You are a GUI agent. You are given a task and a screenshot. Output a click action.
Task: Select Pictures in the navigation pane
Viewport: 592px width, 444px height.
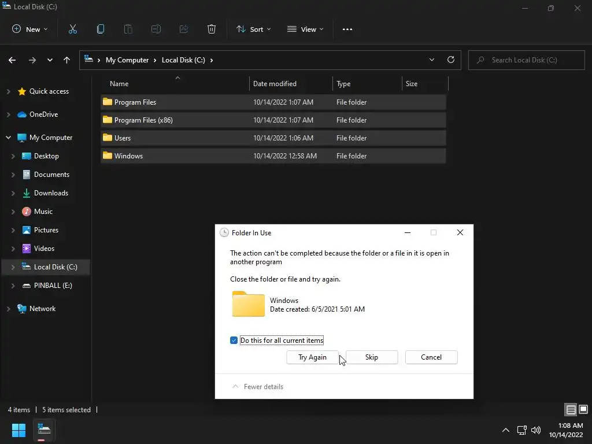point(46,230)
